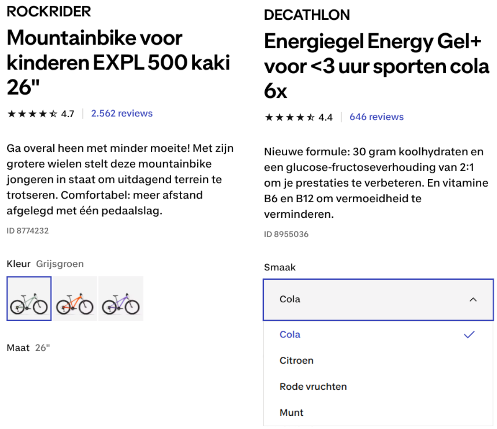Select the Cola option in list

290,334
